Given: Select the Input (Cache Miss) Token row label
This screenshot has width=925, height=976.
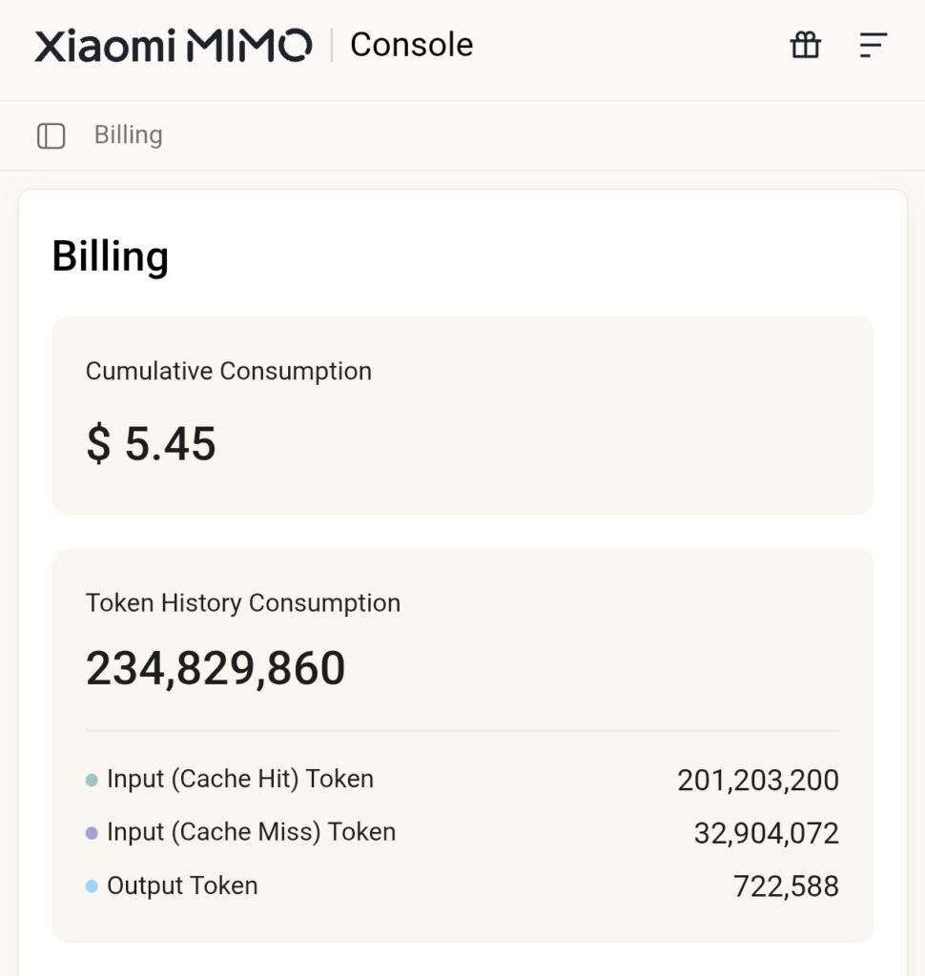Looking at the screenshot, I should [x=252, y=832].
